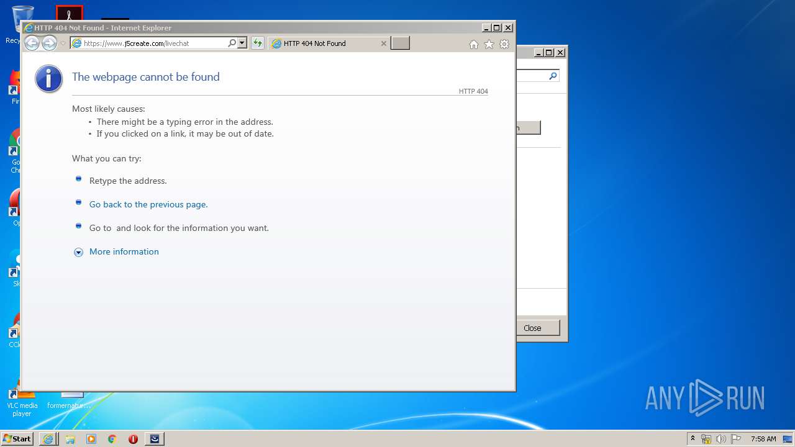Screen dimensions: 795x447
Task: Click the More information link text
Action: tap(124, 251)
